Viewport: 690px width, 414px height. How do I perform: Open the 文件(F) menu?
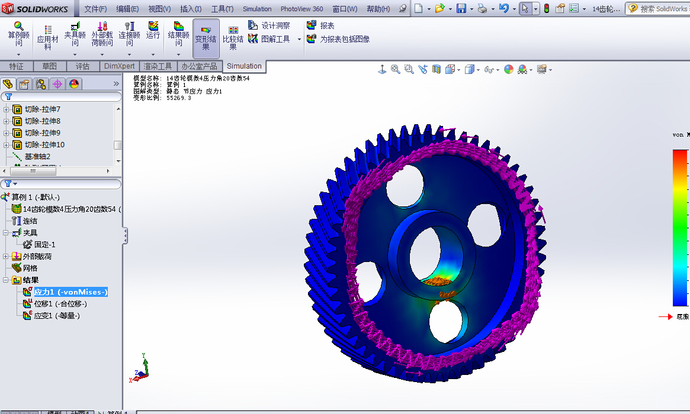(x=95, y=9)
